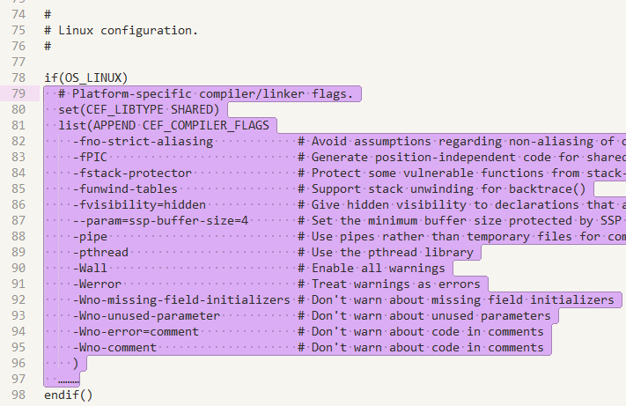Click the -Werror flag
The height and width of the screenshot is (406, 626).
99,284
